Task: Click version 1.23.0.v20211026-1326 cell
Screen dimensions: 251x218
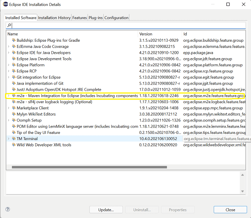Action: (x=160, y=120)
